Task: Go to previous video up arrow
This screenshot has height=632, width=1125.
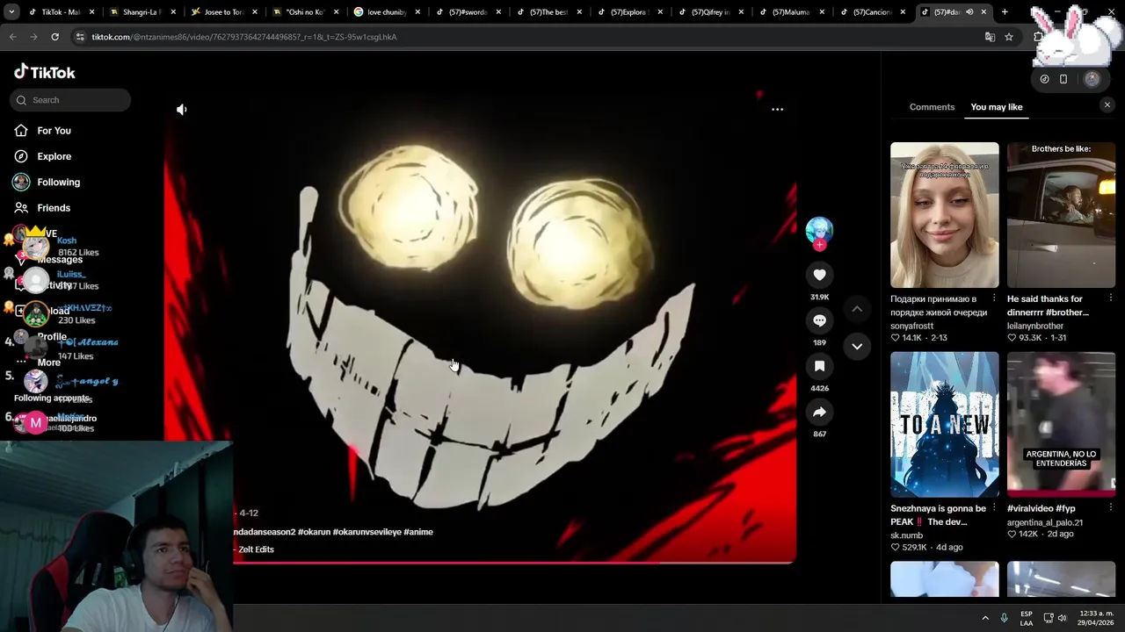Action: pyautogui.click(x=857, y=309)
